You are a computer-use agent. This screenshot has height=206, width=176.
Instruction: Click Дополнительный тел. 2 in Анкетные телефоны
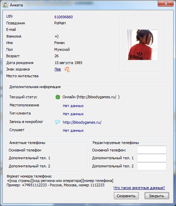pos(30,166)
